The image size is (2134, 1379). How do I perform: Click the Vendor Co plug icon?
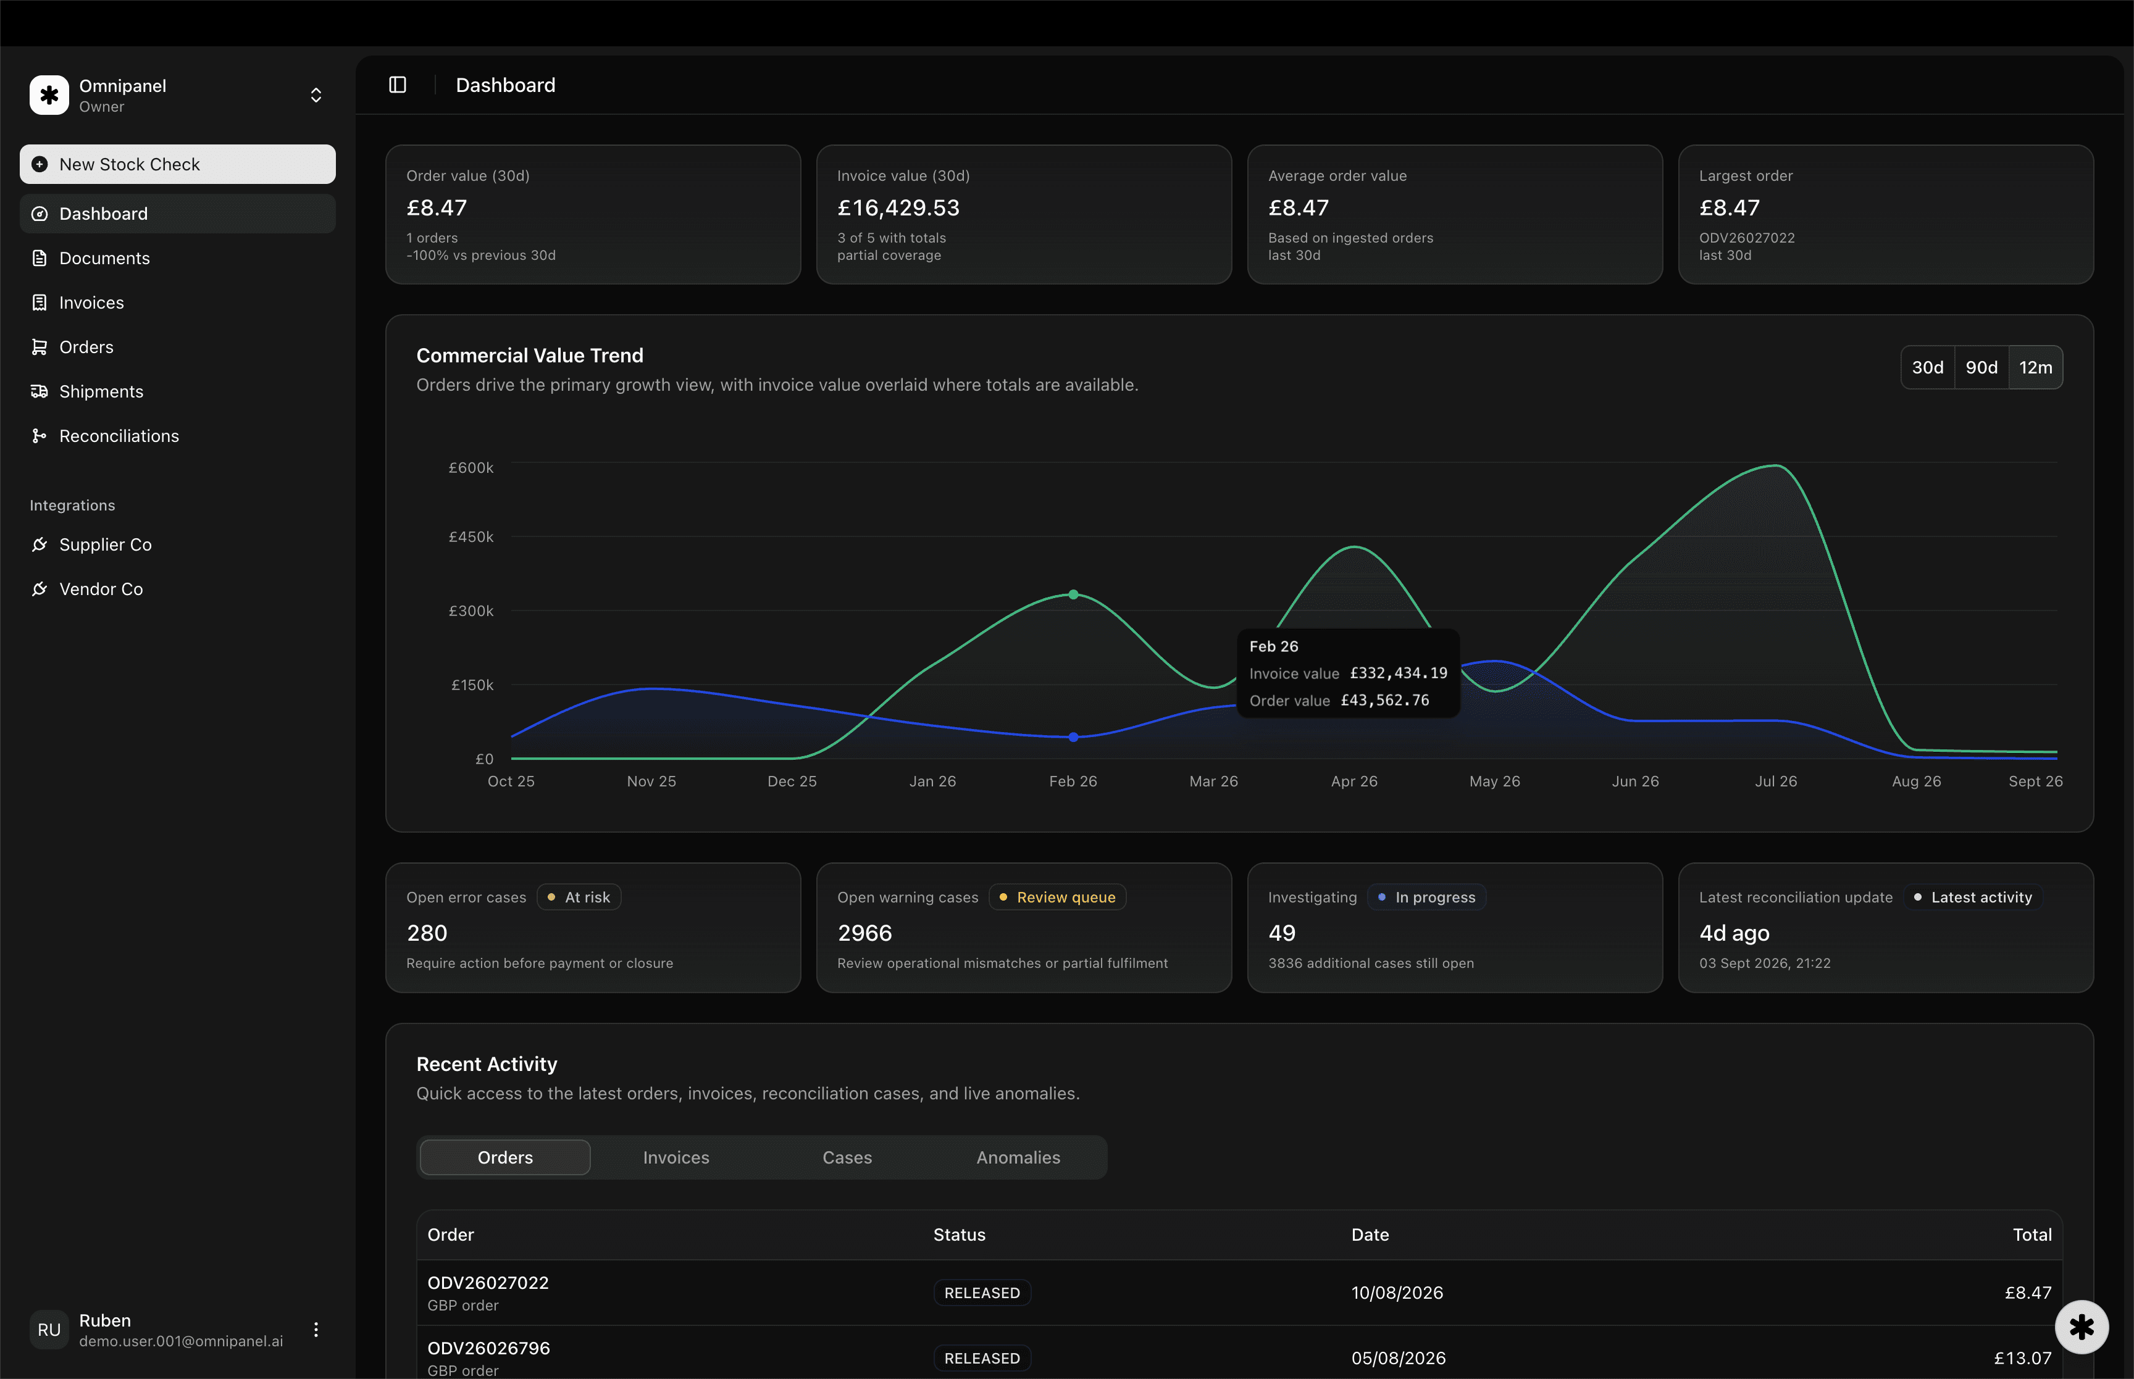pos(40,590)
